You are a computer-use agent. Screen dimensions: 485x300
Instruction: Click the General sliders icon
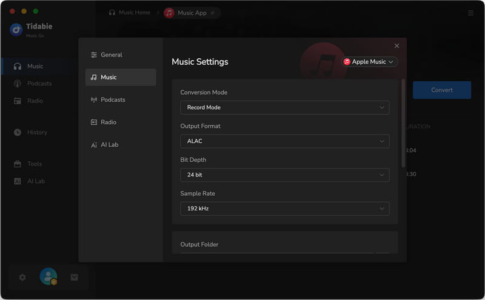click(94, 55)
